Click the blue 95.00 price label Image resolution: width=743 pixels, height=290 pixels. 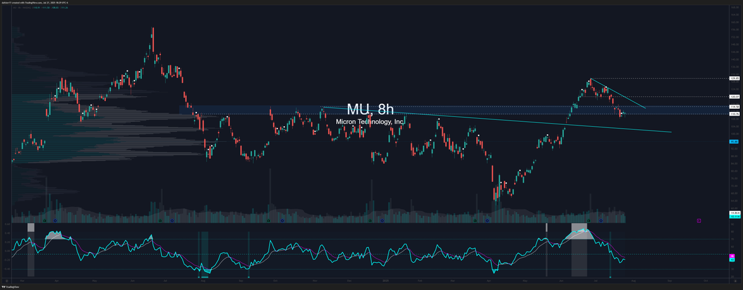(734, 142)
